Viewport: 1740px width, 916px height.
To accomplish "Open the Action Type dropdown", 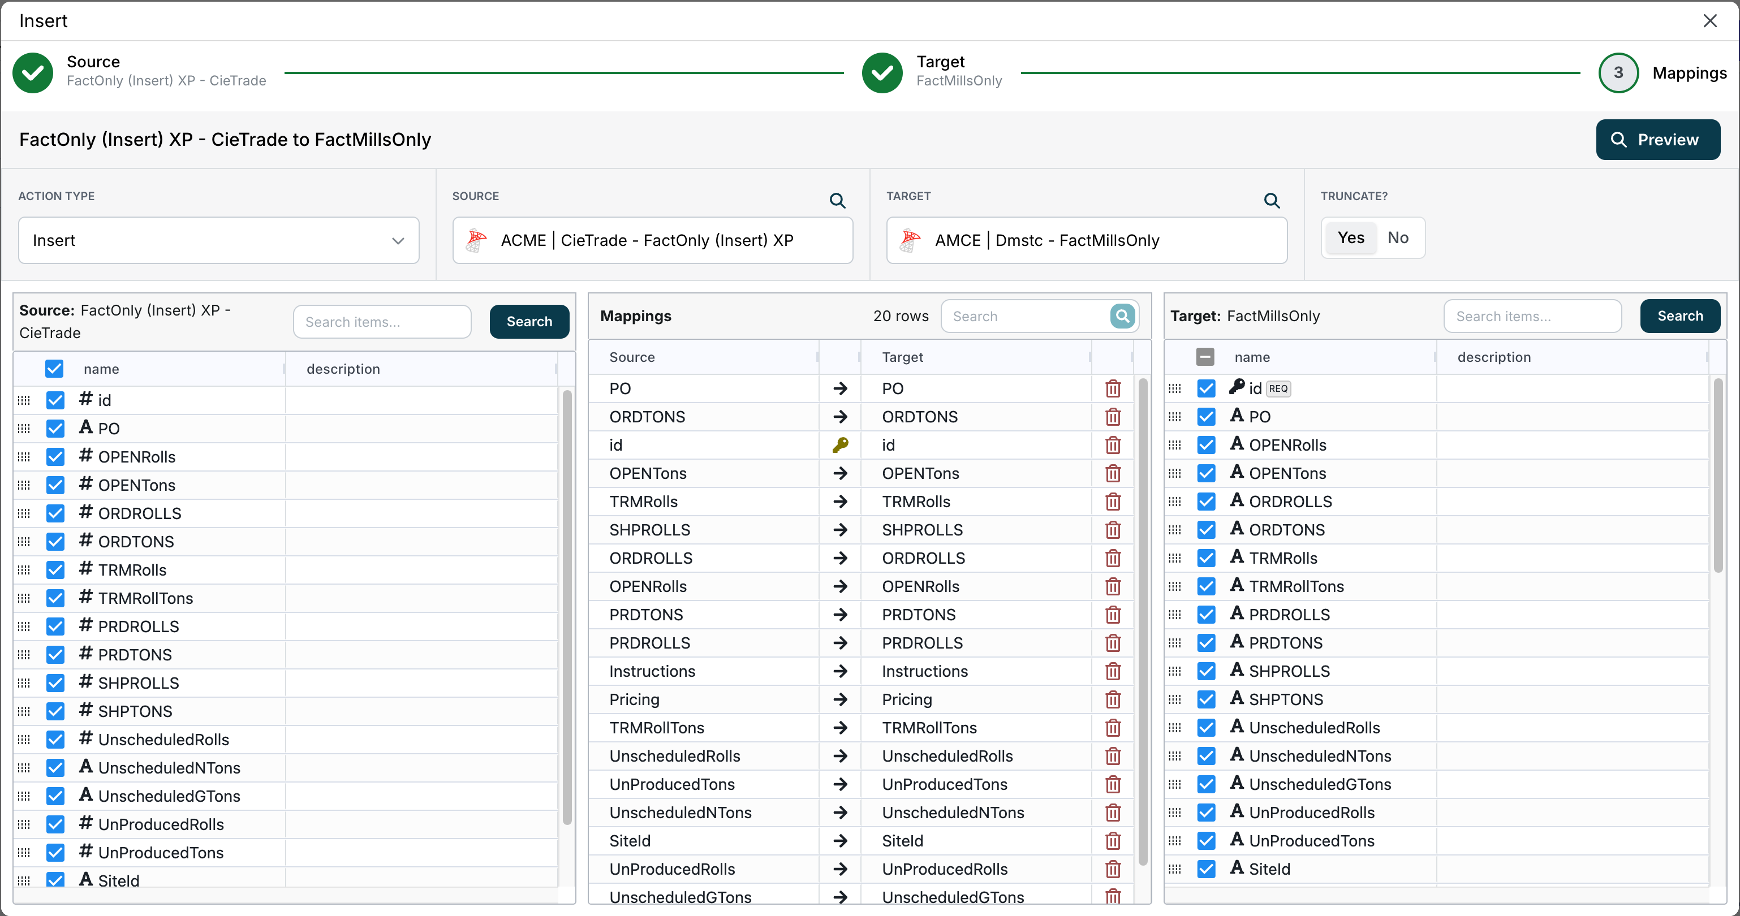I will click(218, 240).
